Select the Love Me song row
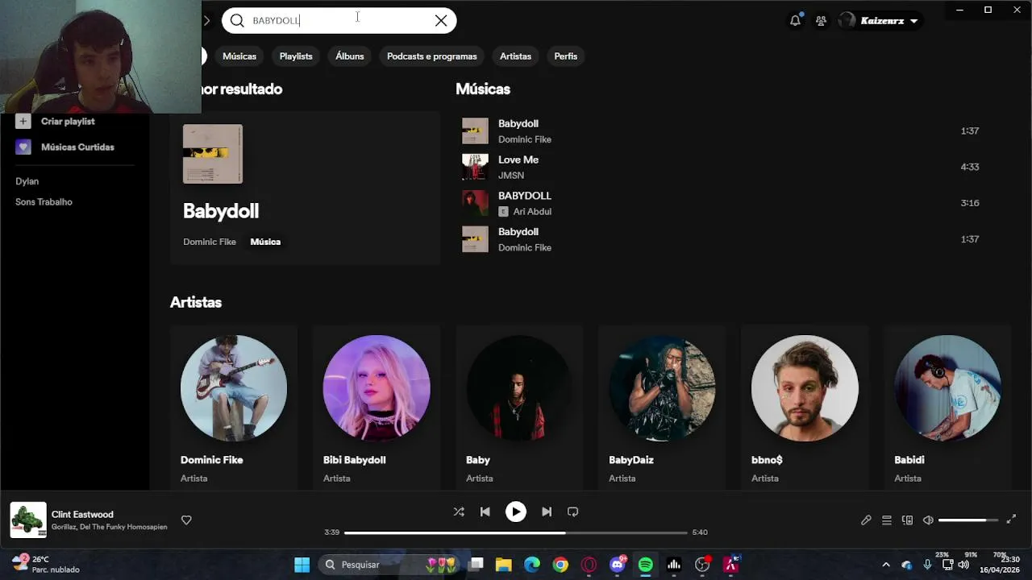The image size is (1032, 580). tap(722, 168)
